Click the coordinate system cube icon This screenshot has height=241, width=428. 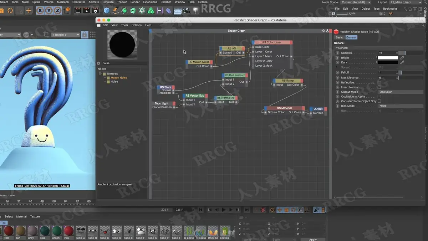67,11
